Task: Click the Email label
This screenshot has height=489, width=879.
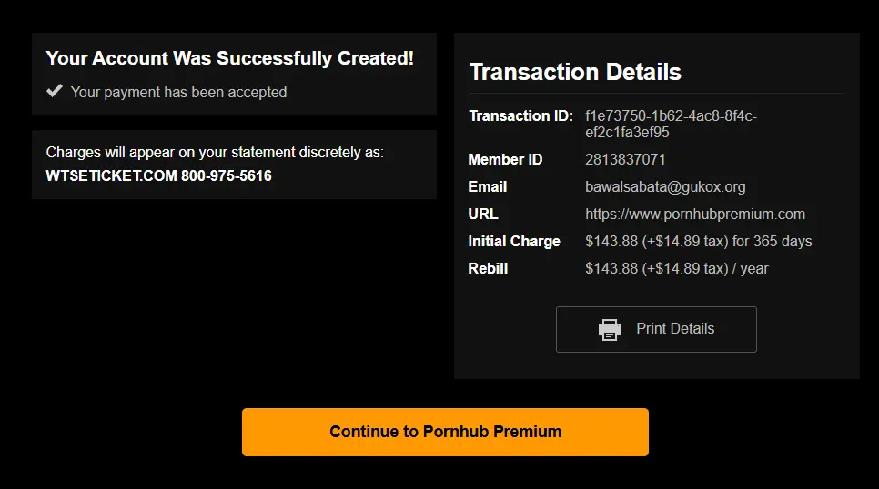Action: pos(487,187)
